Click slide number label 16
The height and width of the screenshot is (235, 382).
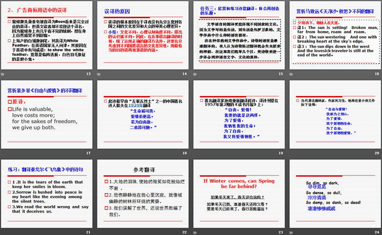point(377,74)
